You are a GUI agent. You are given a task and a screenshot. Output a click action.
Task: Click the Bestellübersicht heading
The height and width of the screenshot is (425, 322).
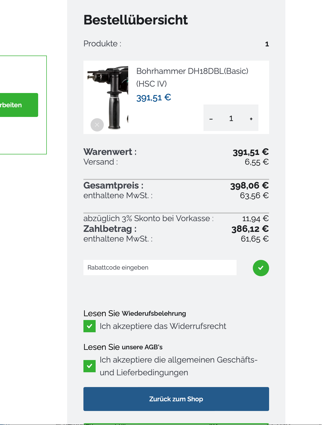[x=136, y=20]
